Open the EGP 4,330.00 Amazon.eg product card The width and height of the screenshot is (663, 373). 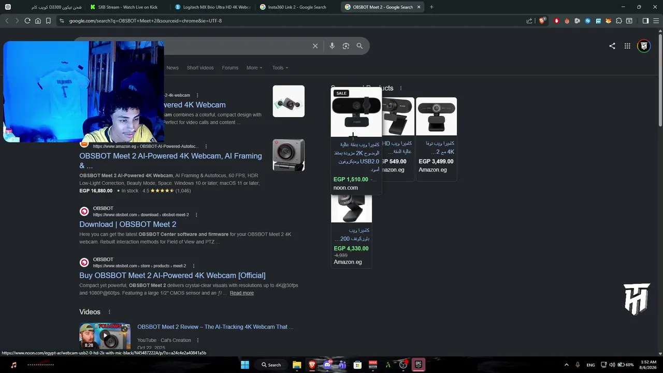tap(352, 231)
